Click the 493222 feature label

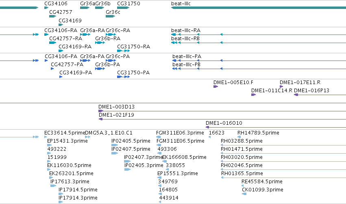(57, 149)
